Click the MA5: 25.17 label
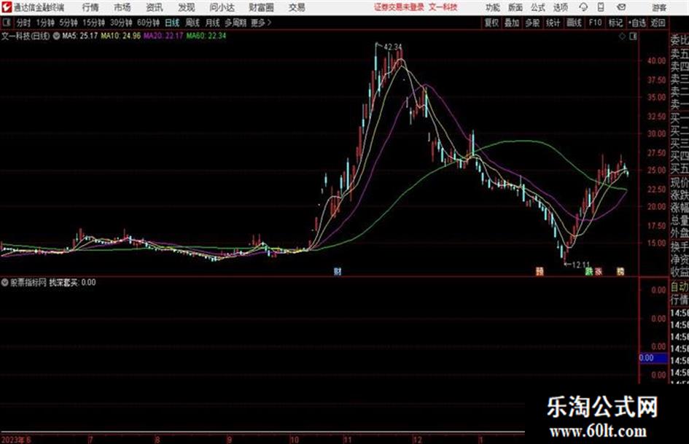The width and height of the screenshot is (689, 444). click(x=79, y=36)
